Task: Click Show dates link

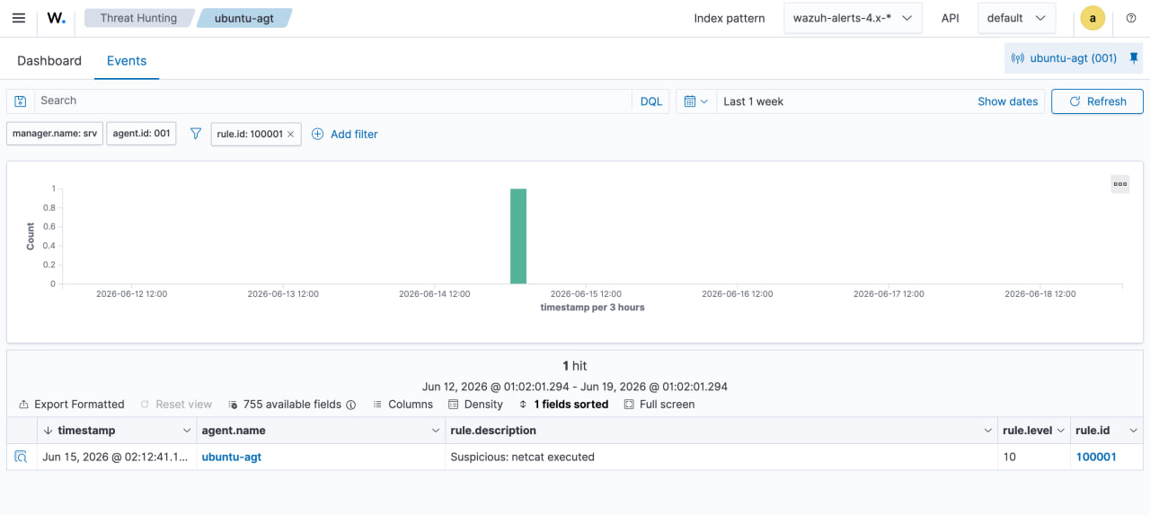Action: 1007,101
